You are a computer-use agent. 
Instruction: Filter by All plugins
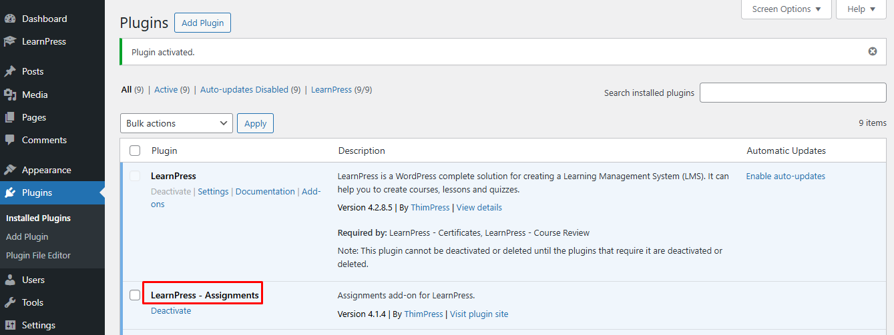(x=132, y=89)
